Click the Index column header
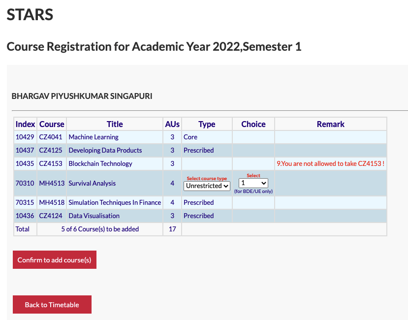The width and height of the screenshot is (408, 320). (25, 124)
